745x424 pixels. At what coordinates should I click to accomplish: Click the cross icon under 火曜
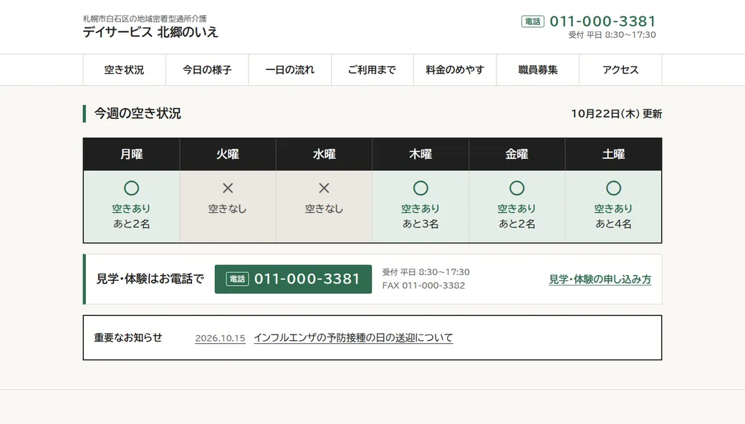[228, 188]
